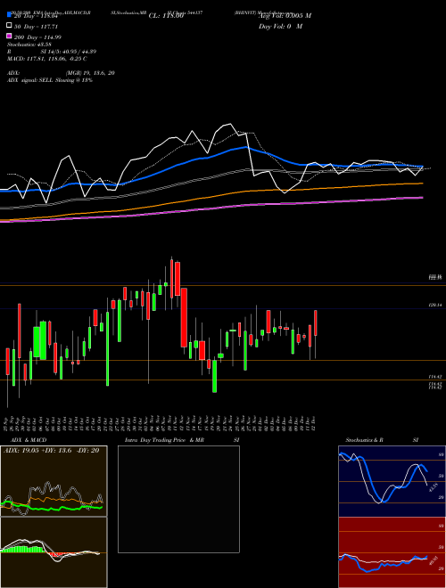Click the magenta 200 Day legend swatch

[9, 36]
